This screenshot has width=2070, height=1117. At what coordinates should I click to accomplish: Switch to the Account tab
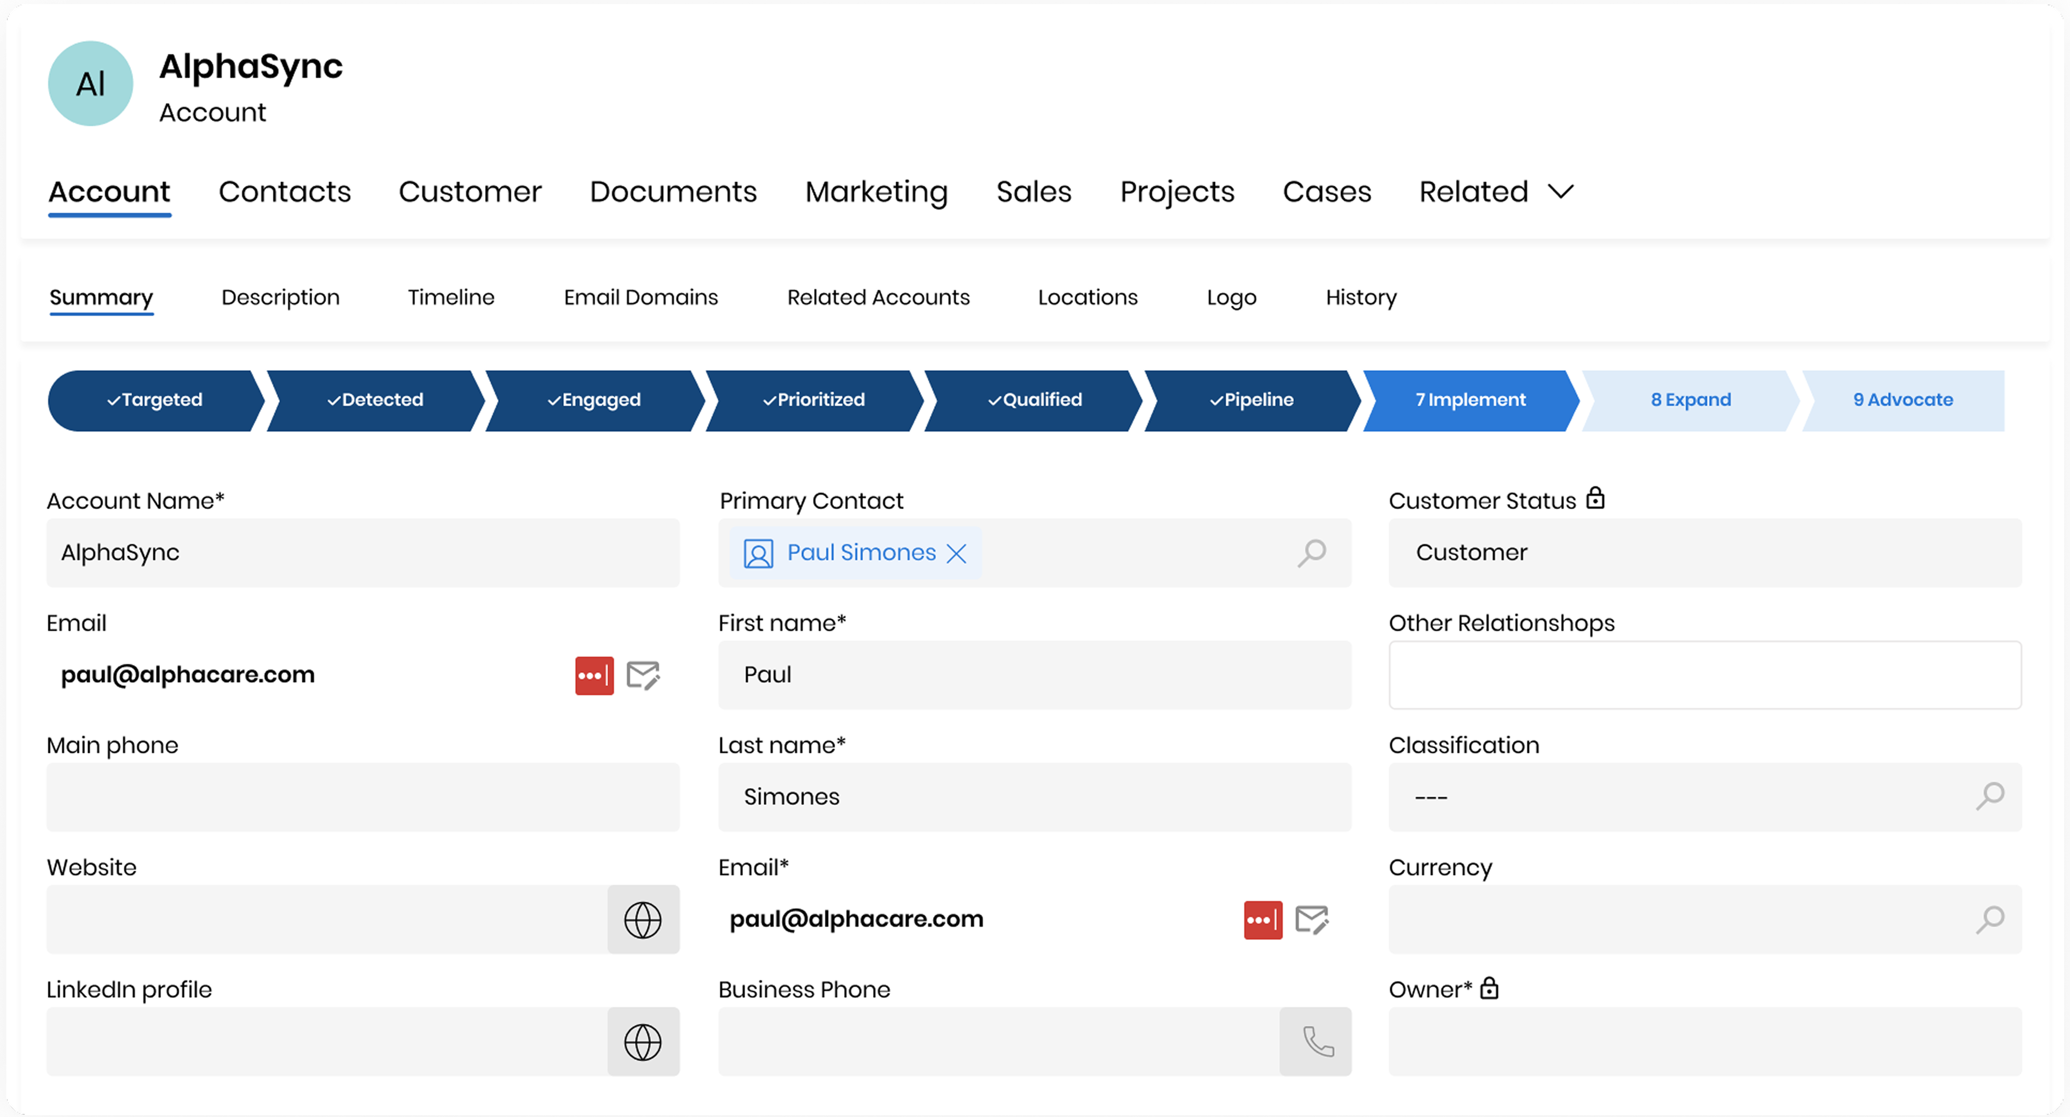point(109,192)
